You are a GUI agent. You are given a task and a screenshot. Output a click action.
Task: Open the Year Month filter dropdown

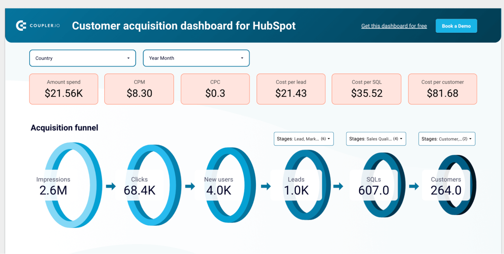[x=196, y=58]
